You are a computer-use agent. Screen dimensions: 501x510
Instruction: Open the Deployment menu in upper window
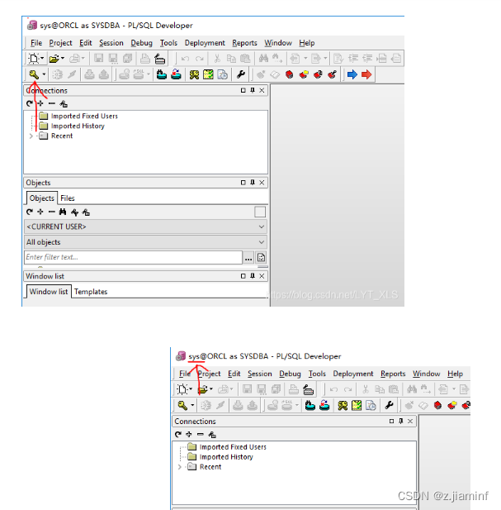point(205,43)
